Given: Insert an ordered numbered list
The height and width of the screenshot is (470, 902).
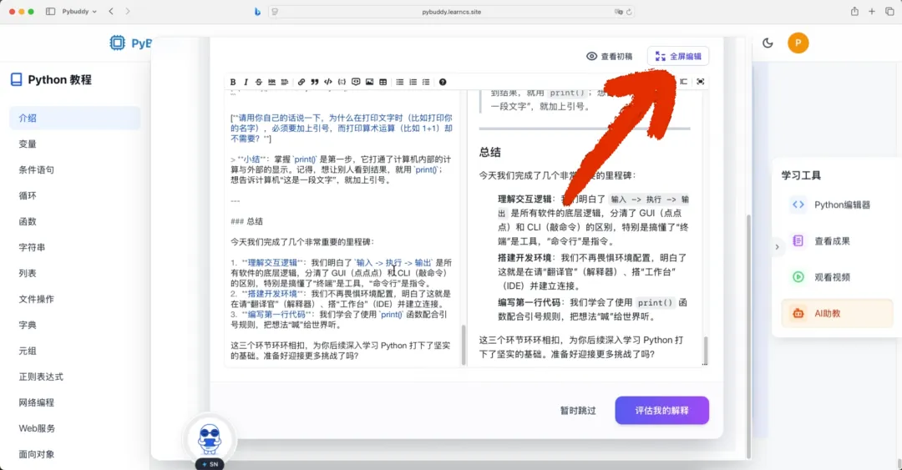Looking at the screenshot, I should [413, 82].
